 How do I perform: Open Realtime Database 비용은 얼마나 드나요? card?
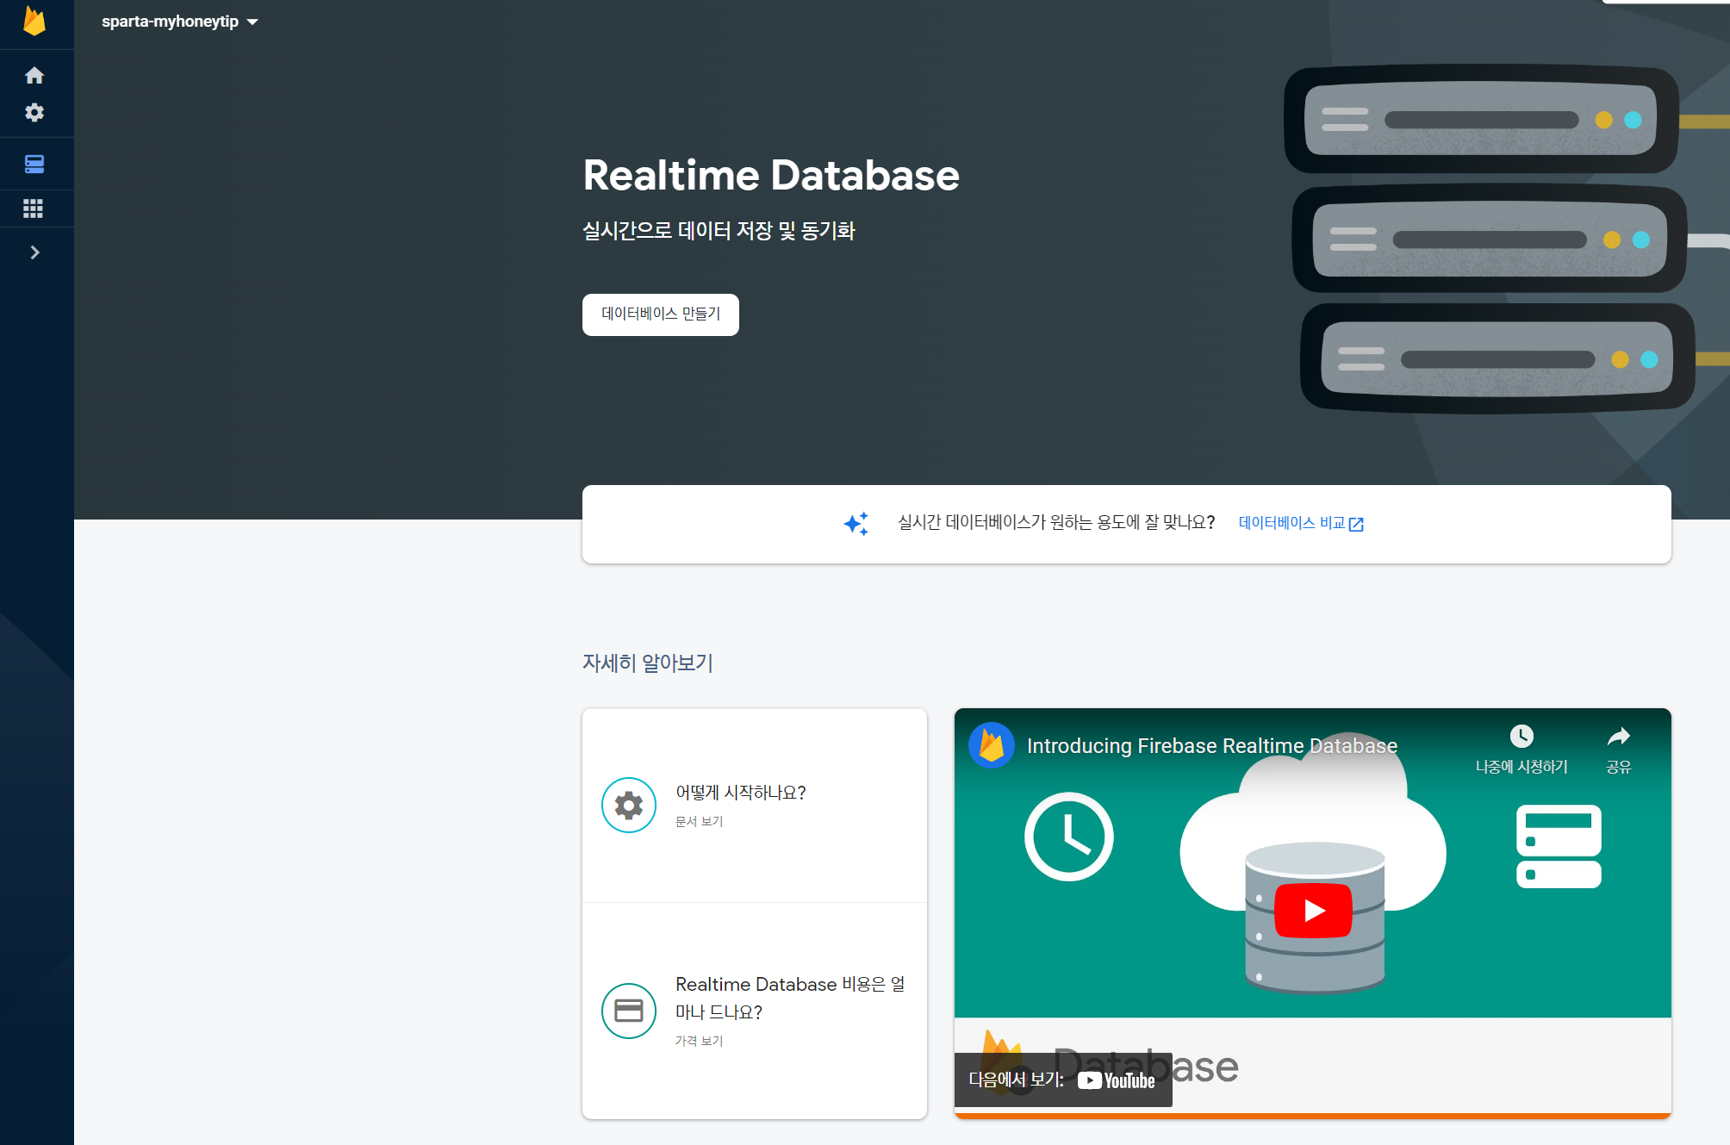click(755, 1011)
